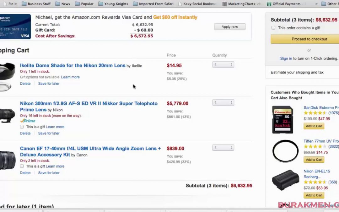Click the Amazon Prime logo badge
The height and width of the screenshot is (212, 339).
tap(28, 121)
